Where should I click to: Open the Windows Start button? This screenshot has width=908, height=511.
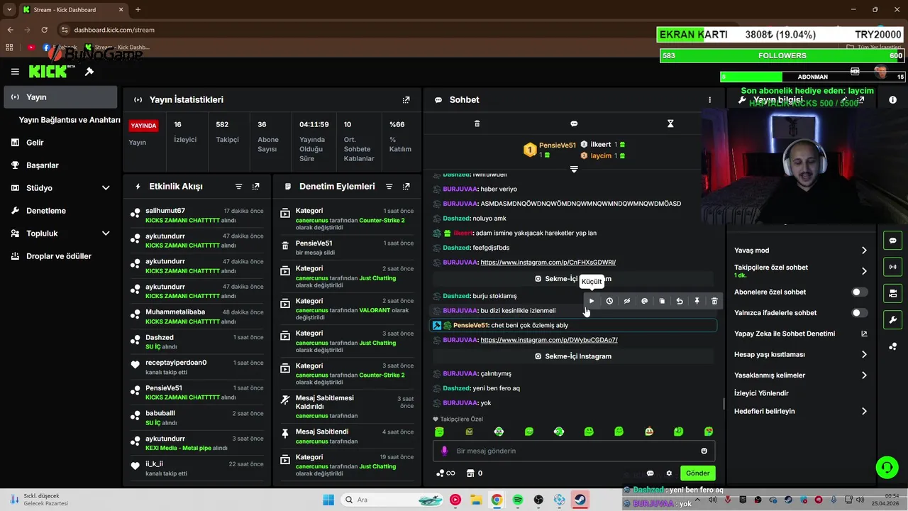pos(328,500)
